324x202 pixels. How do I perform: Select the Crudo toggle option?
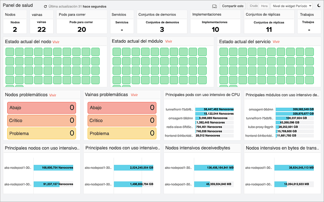coord(254,6)
